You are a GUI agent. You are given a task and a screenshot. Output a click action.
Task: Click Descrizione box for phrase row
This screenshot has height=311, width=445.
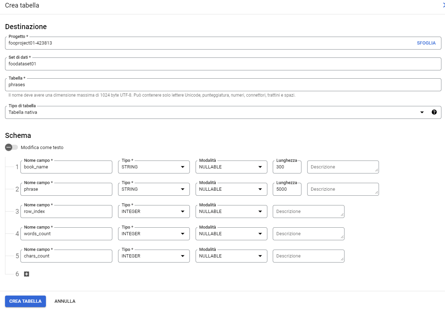(x=343, y=189)
